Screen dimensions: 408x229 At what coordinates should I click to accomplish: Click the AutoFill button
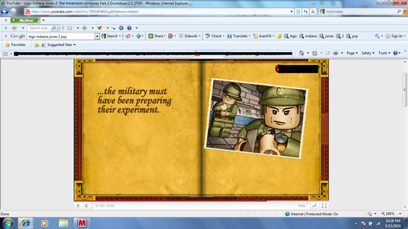tap(263, 36)
